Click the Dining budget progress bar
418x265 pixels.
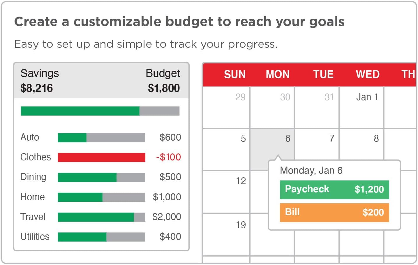pos(101,177)
